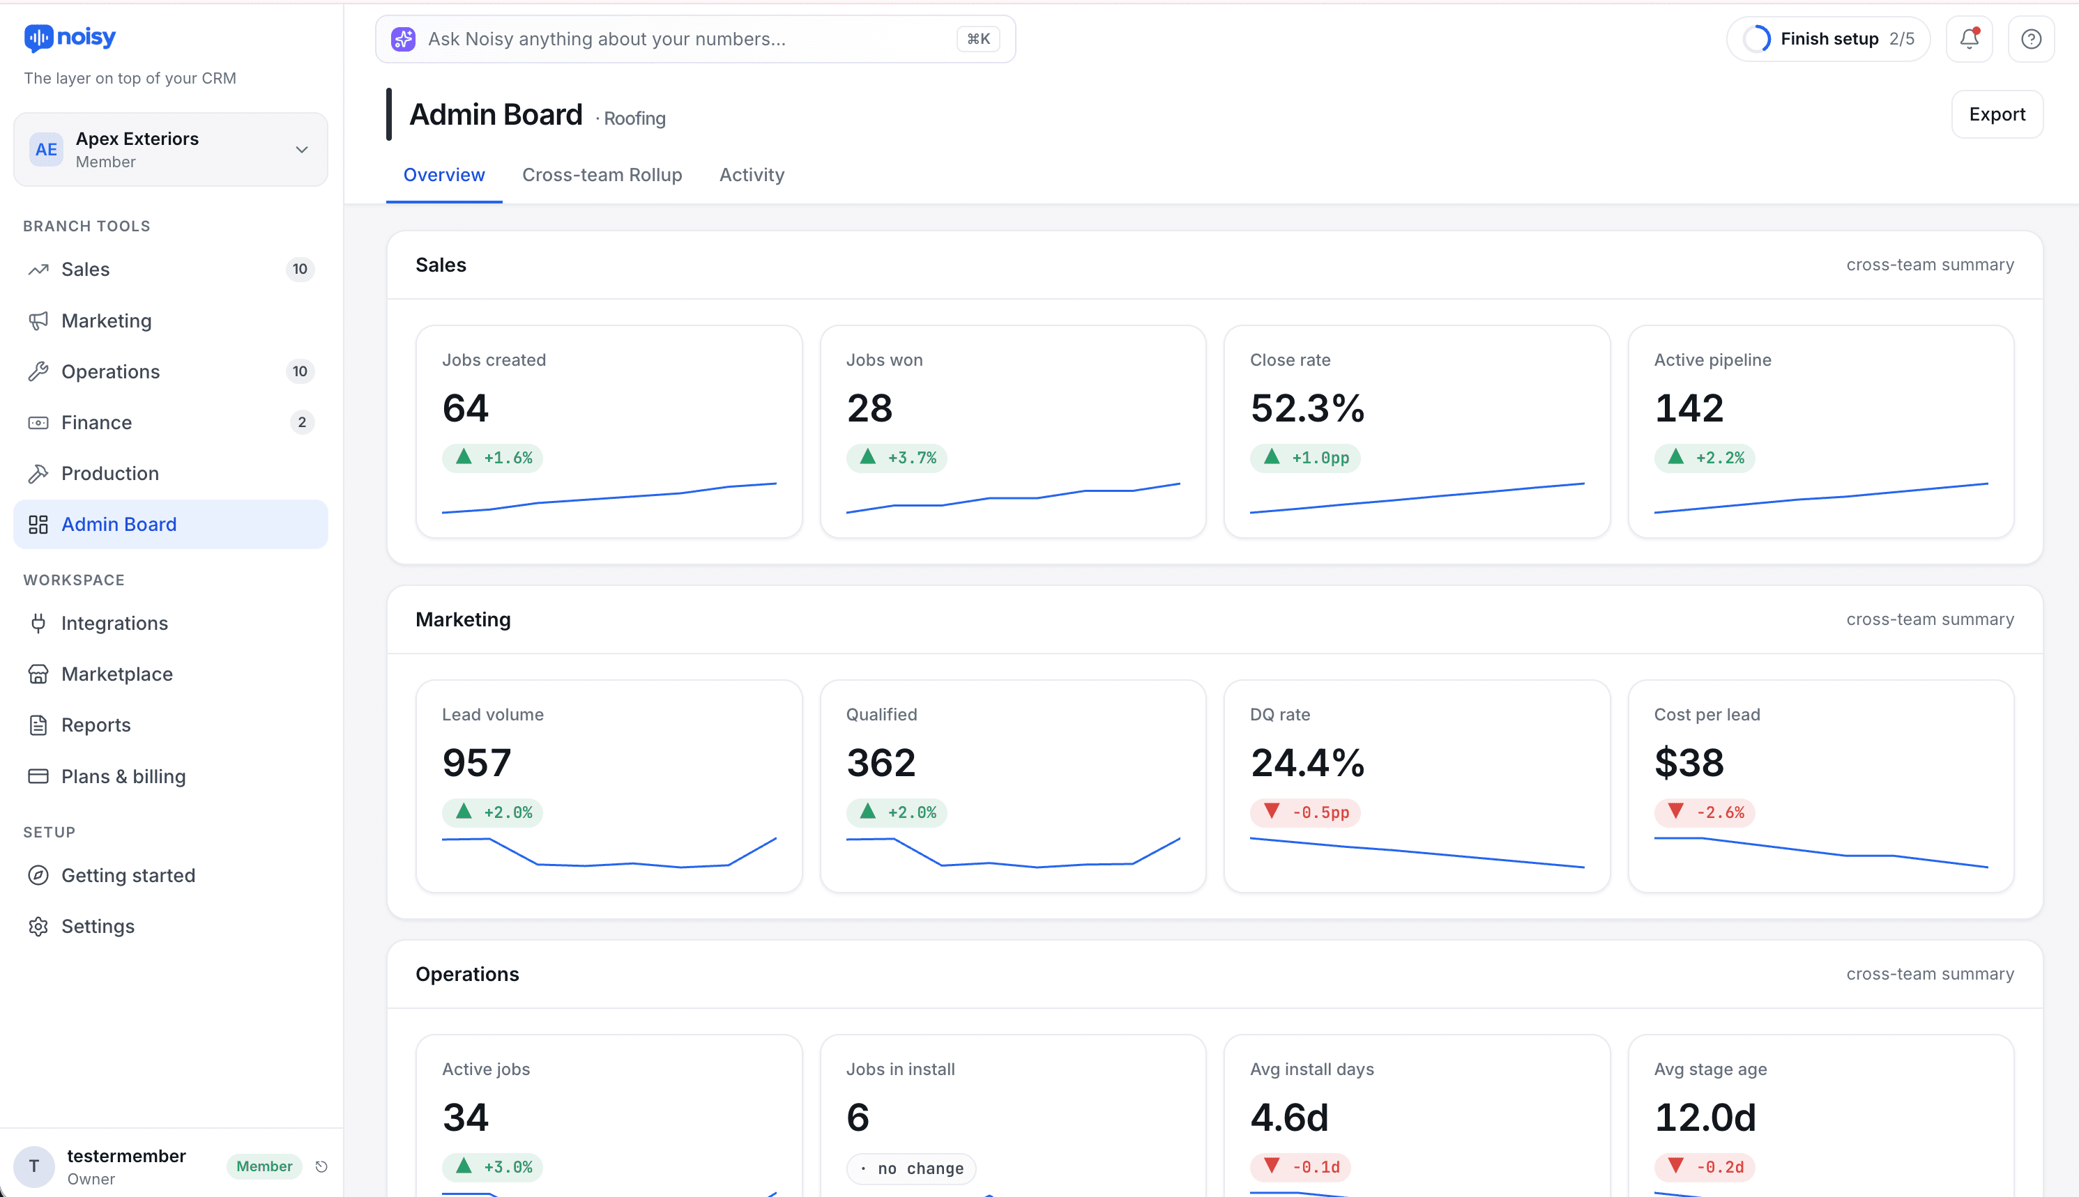Switch to the Cross-team Rollup tab
Screen dimensions: 2079x1197
coord(602,175)
